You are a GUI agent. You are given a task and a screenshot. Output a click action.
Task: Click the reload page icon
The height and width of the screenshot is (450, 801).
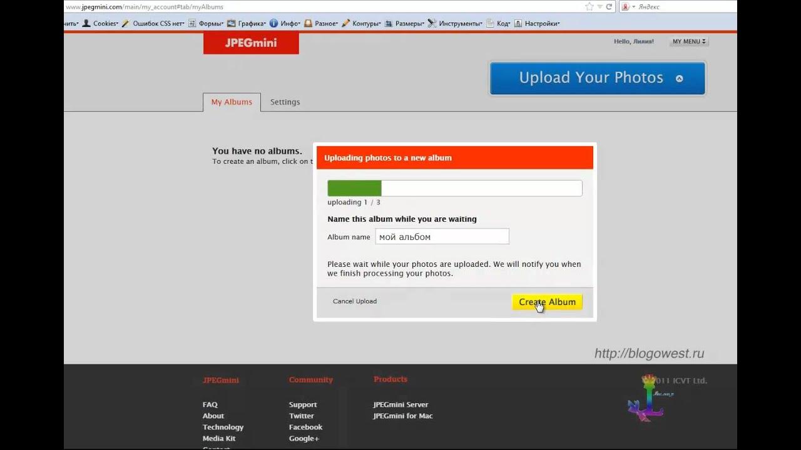coord(609,7)
